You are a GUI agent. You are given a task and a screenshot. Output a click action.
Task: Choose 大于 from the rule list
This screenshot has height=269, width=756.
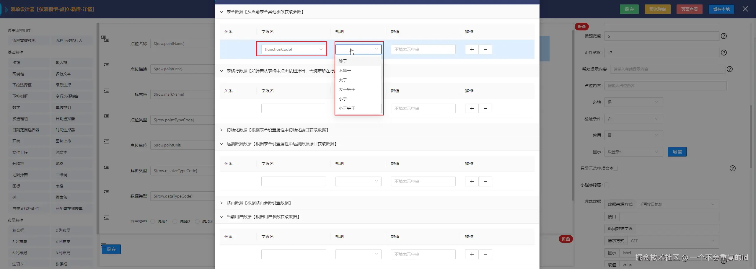tap(358, 80)
